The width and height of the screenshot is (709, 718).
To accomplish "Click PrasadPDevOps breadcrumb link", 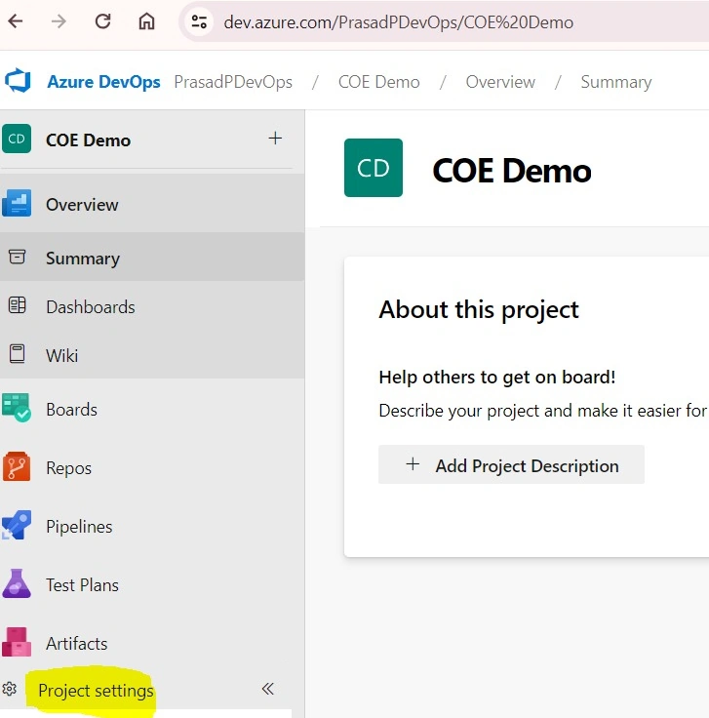I will (x=233, y=82).
